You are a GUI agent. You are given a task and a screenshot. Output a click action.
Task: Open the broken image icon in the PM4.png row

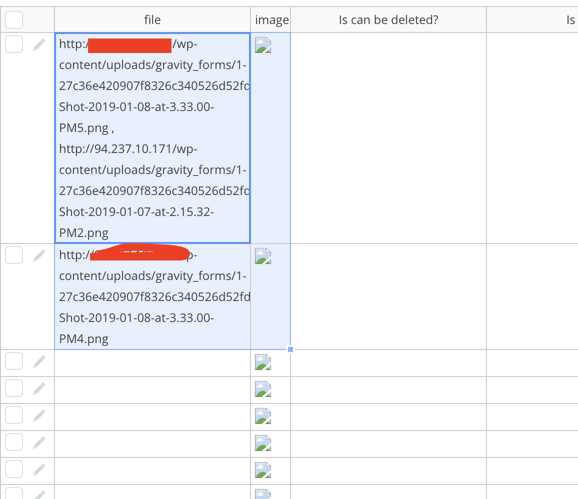click(263, 256)
